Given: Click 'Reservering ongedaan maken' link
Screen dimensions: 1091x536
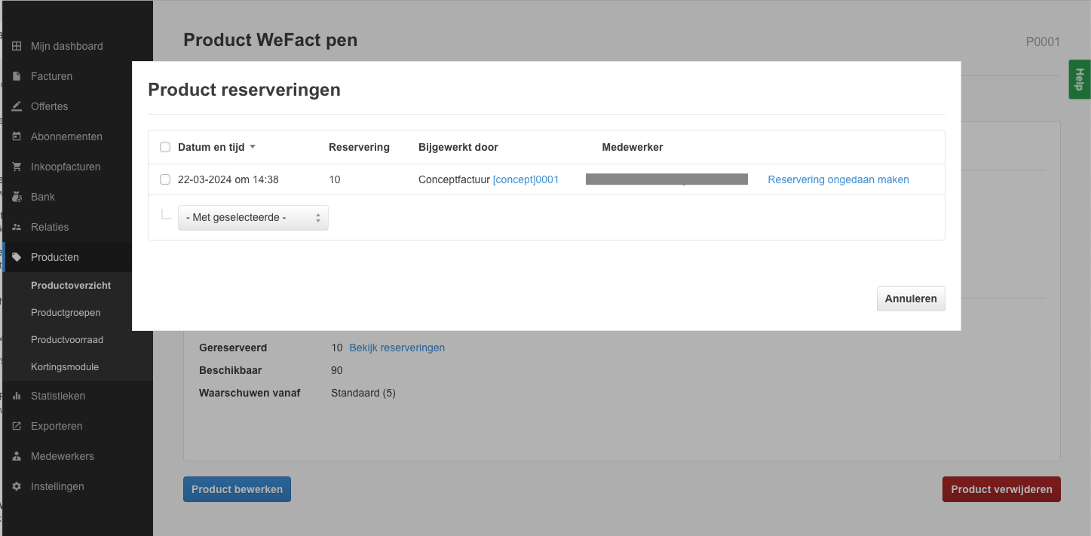Looking at the screenshot, I should (x=838, y=179).
